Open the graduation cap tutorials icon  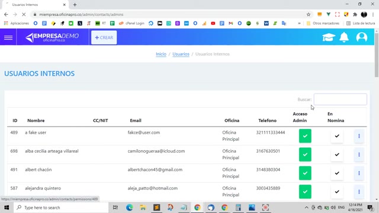pyautogui.click(x=329, y=37)
